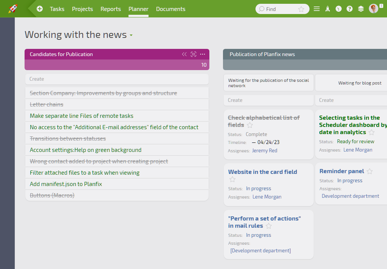Click Create under 'Waiting for blog post' column
Screen dimensions: 387x269
coord(351,100)
